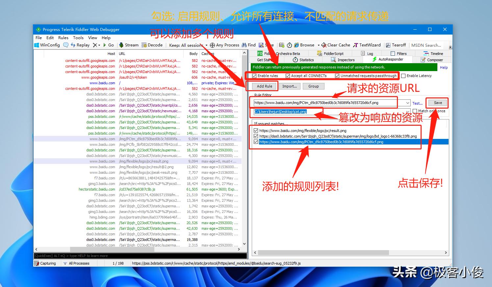Click the MSDN Search box
Viewport: 492px width, 287px height.
coord(426,45)
